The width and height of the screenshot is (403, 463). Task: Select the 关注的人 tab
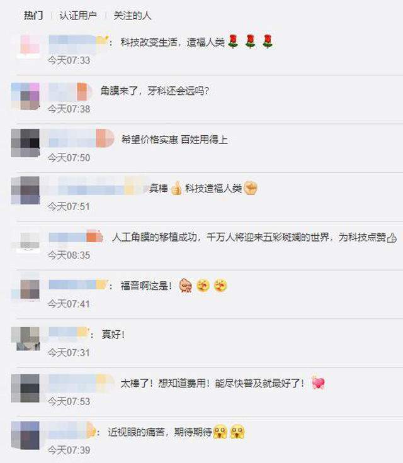click(132, 15)
